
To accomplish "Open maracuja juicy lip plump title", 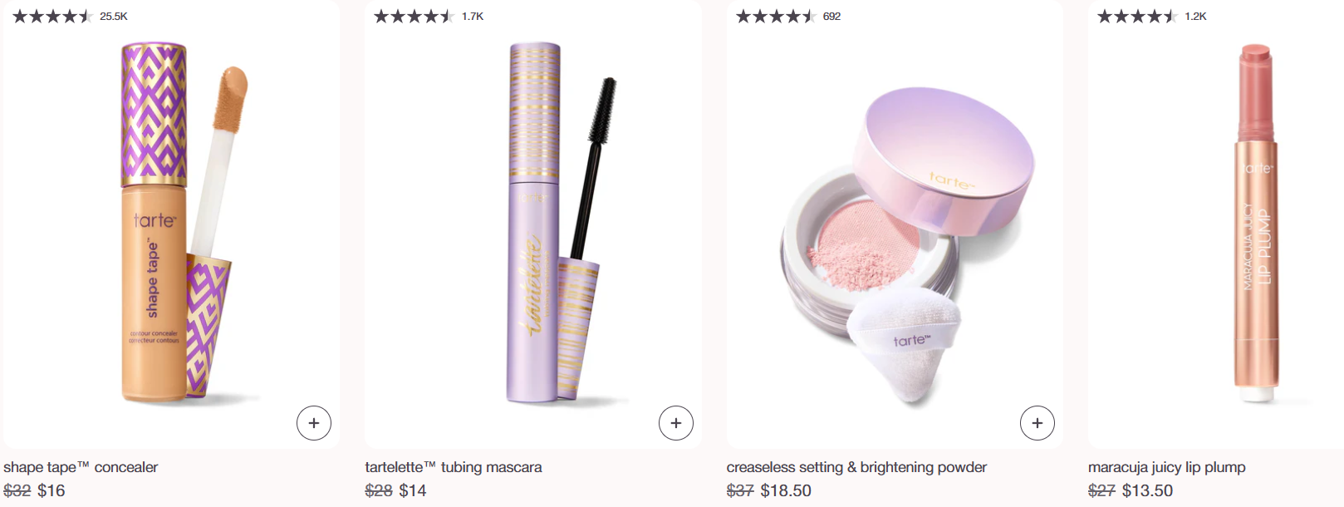I will [1166, 467].
